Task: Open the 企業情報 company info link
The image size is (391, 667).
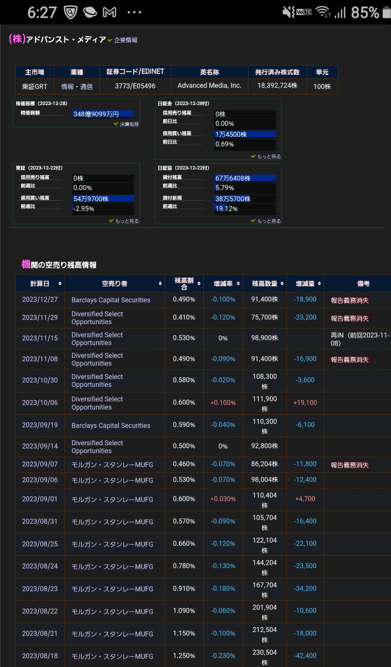Action: 126,40
